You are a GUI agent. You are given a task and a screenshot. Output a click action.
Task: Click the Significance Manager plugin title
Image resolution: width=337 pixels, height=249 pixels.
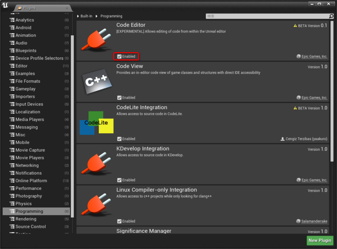coord(144,231)
